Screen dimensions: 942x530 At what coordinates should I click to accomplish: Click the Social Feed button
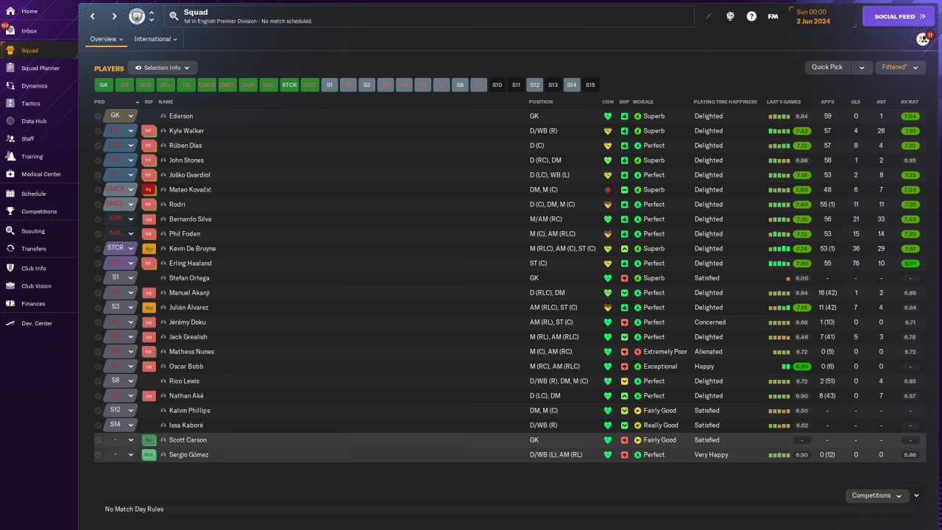[899, 16]
